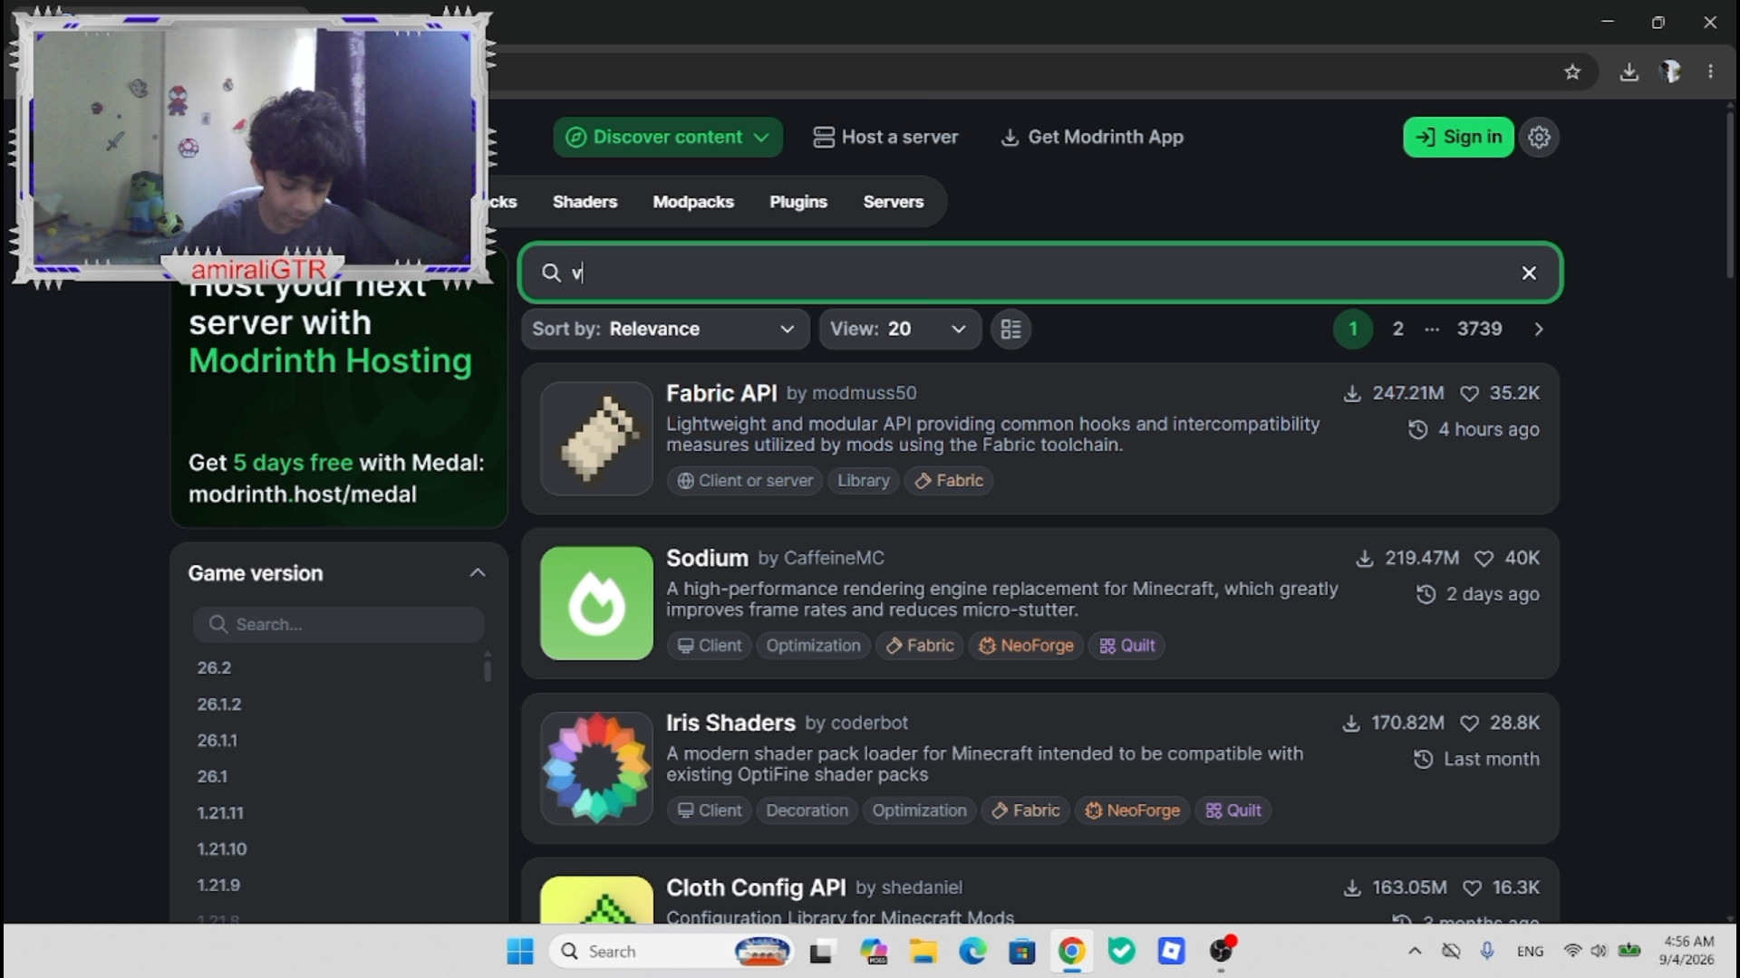Image resolution: width=1740 pixels, height=978 pixels.
Task: Select current page 1 button
Action: (1353, 329)
